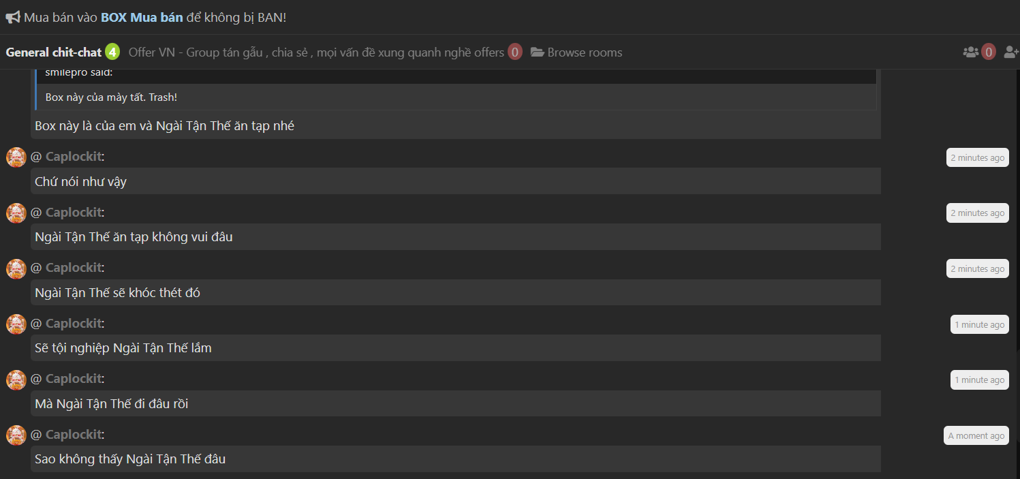Click the megaphone announcement icon
Image resolution: width=1020 pixels, height=479 pixels.
(12, 18)
